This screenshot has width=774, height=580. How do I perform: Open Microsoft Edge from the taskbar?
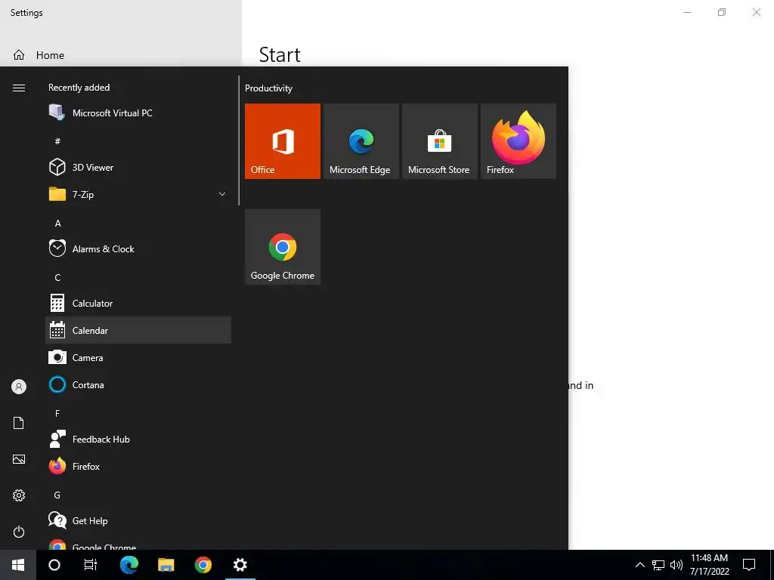(x=129, y=565)
